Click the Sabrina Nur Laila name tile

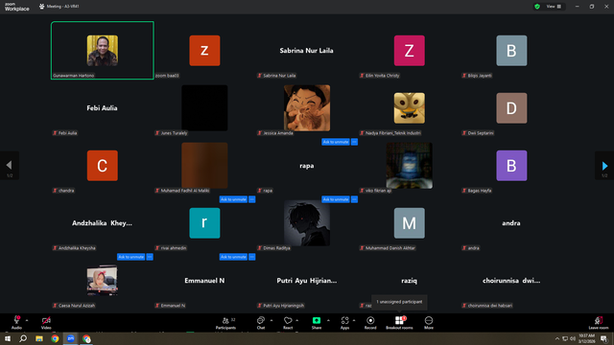pos(307,51)
